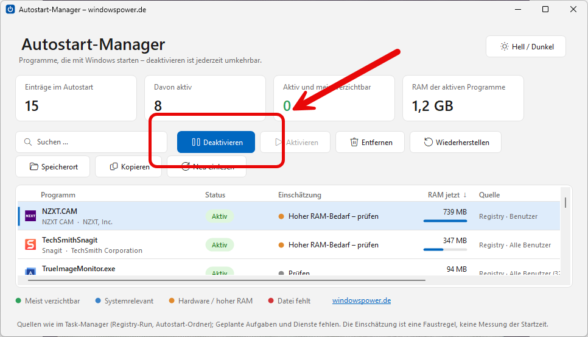Click the green 0 verzichtbar counter
588x337 pixels.
[x=287, y=106]
